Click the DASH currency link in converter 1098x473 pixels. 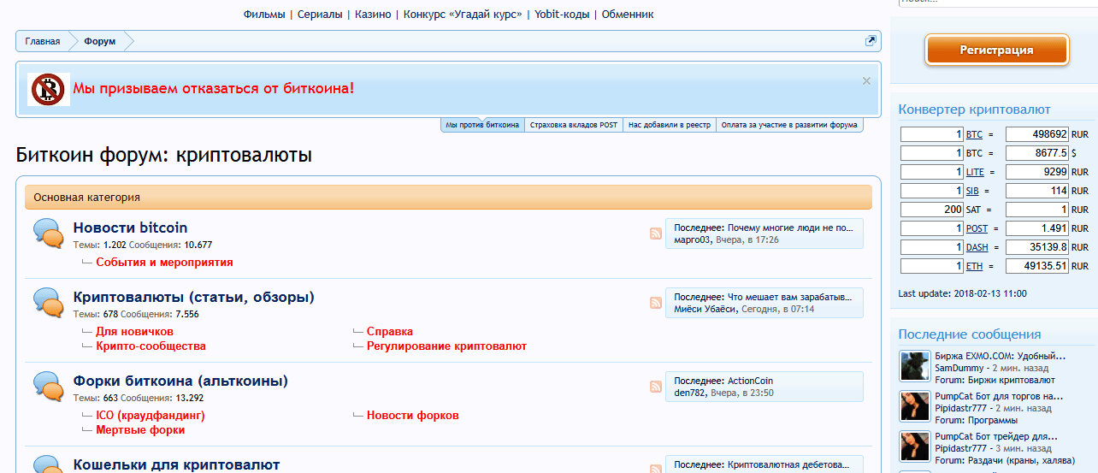(x=976, y=247)
